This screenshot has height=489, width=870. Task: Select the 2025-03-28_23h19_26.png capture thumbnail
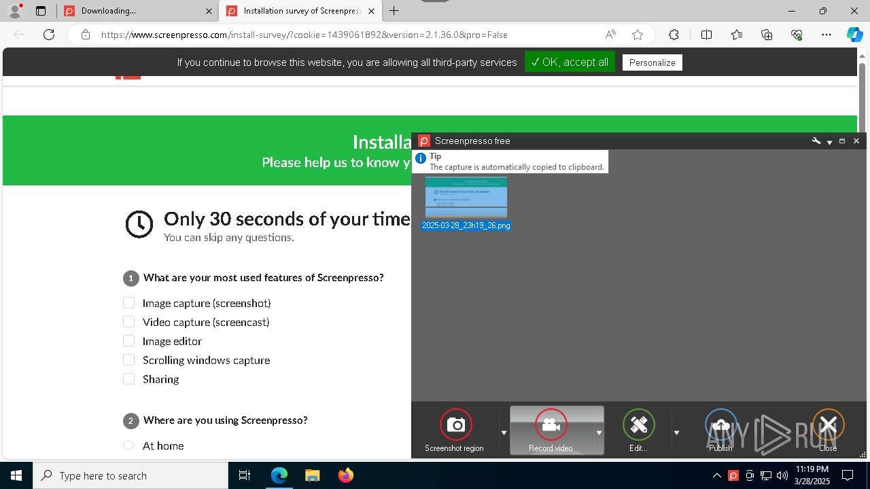pos(466,197)
